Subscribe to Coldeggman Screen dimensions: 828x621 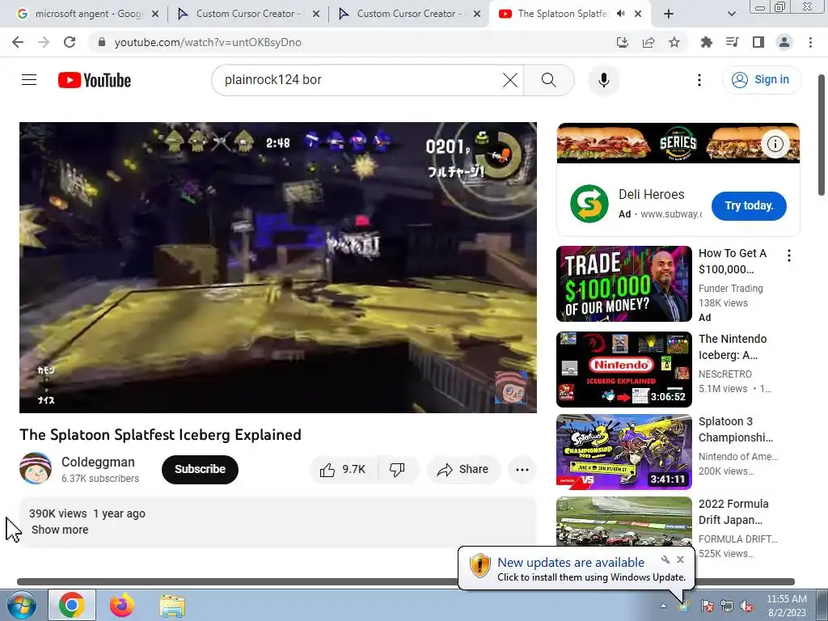[x=201, y=470]
